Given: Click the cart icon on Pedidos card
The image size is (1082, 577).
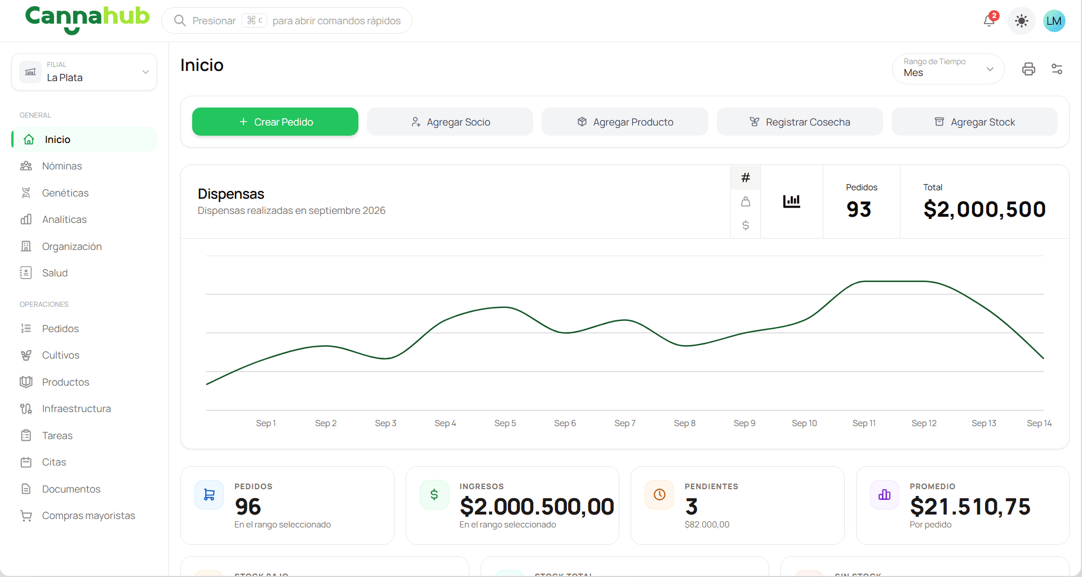Looking at the screenshot, I should click(x=209, y=494).
